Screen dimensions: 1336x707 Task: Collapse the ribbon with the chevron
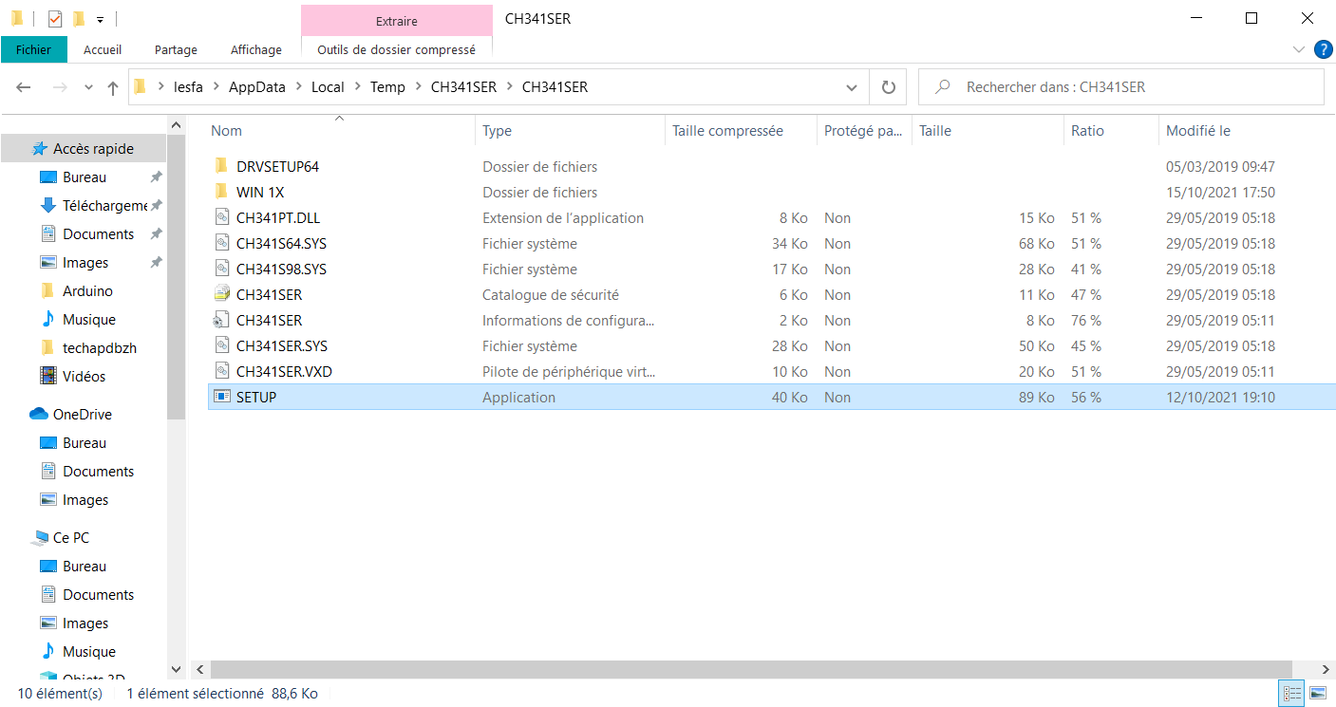(1299, 49)
